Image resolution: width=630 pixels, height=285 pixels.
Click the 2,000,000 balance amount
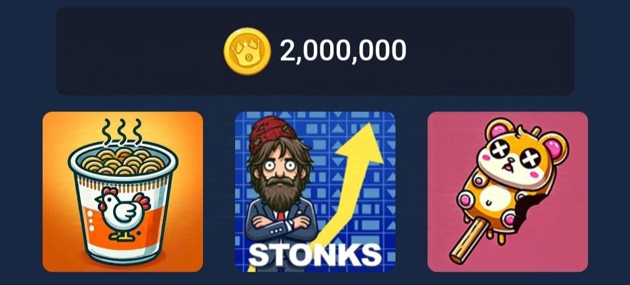point(343,51)
